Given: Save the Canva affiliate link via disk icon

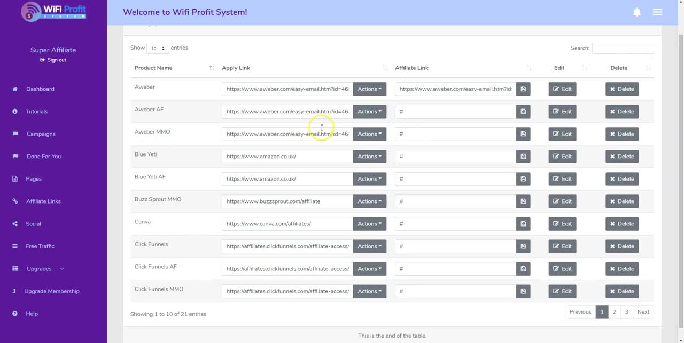Looking at the screenshot, I should coord(523,224).
